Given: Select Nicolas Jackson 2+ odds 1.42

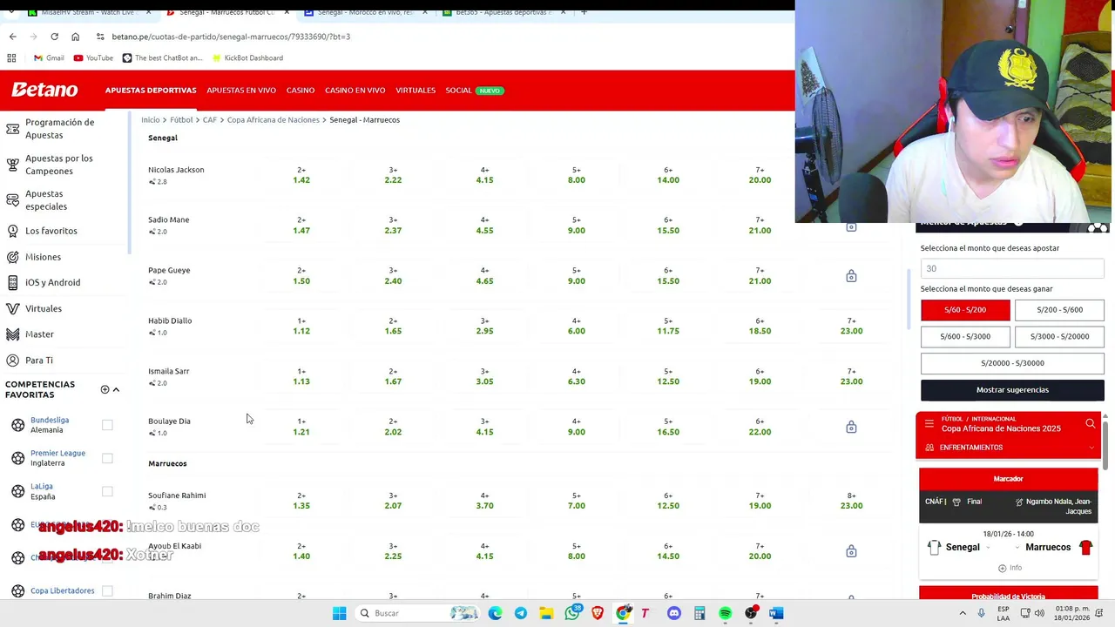Looking at the screenshot, I should (x=301, y=175).
